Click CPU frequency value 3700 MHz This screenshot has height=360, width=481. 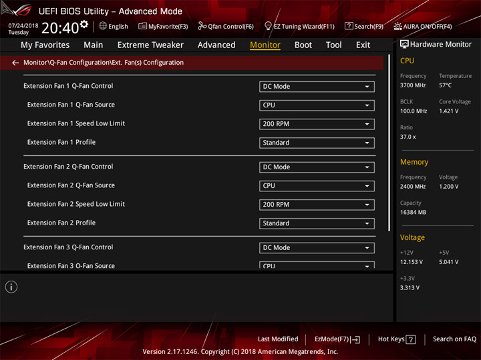413,85
